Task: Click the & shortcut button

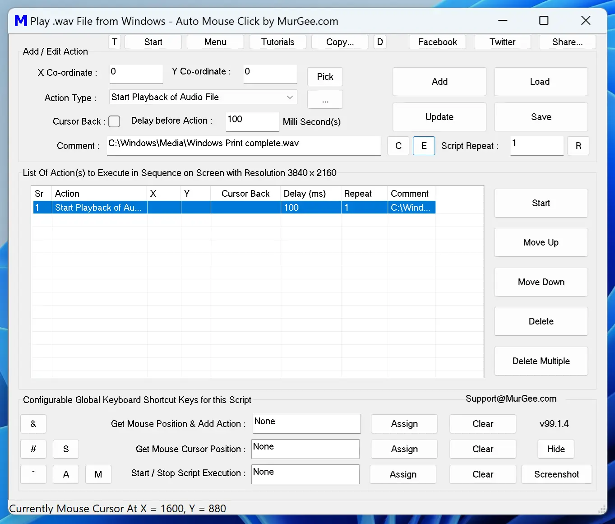Action: click(x=33, y=424)
